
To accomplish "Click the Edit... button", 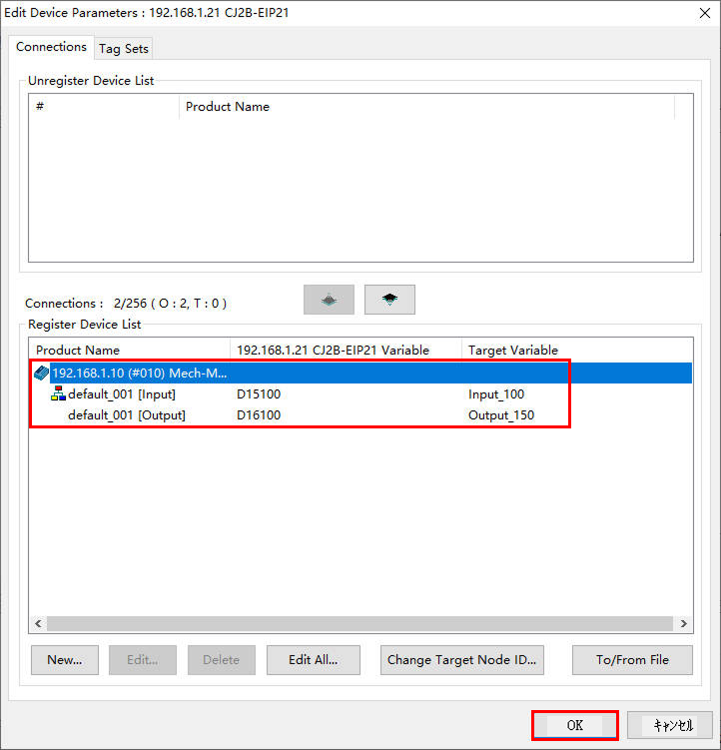I will coord(143,660).
